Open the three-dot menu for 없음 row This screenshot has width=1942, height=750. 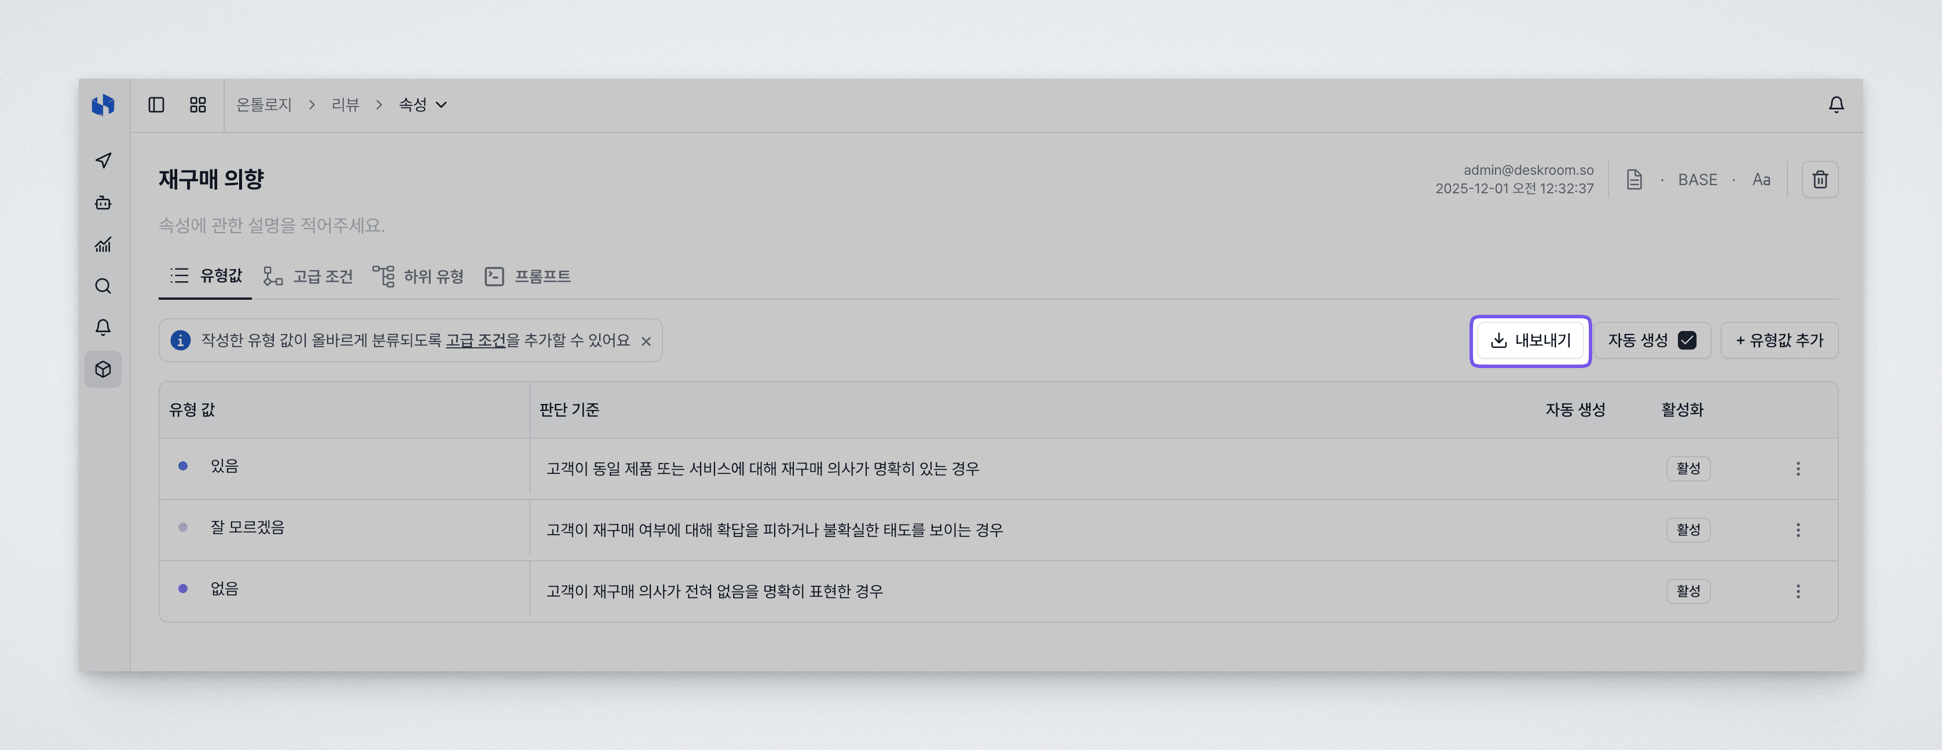click(x=1799, y=591)
